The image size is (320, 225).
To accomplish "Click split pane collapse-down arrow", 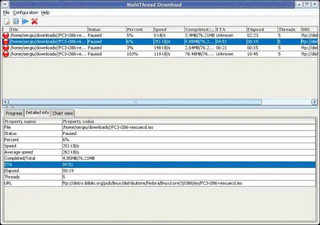I will click(x=12, y=107).
